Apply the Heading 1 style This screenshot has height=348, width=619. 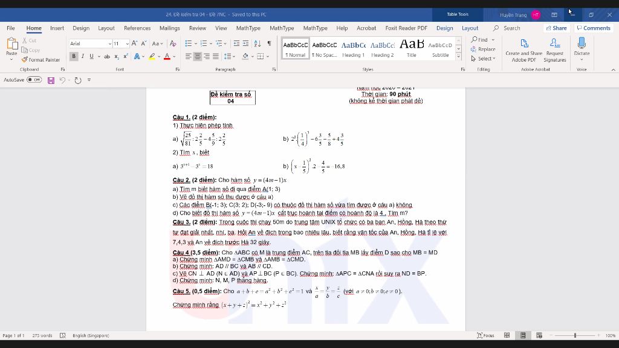pyautogui.click(x=353, y=49)
